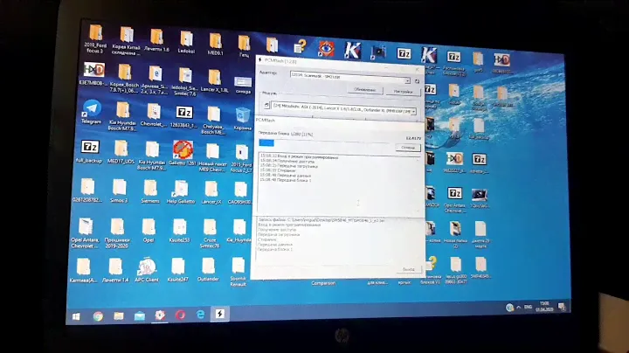The height and width of the screenshot is (353, 629).
Task: Launch Chrome from the taskbar
Action: [x=98, y=315]
